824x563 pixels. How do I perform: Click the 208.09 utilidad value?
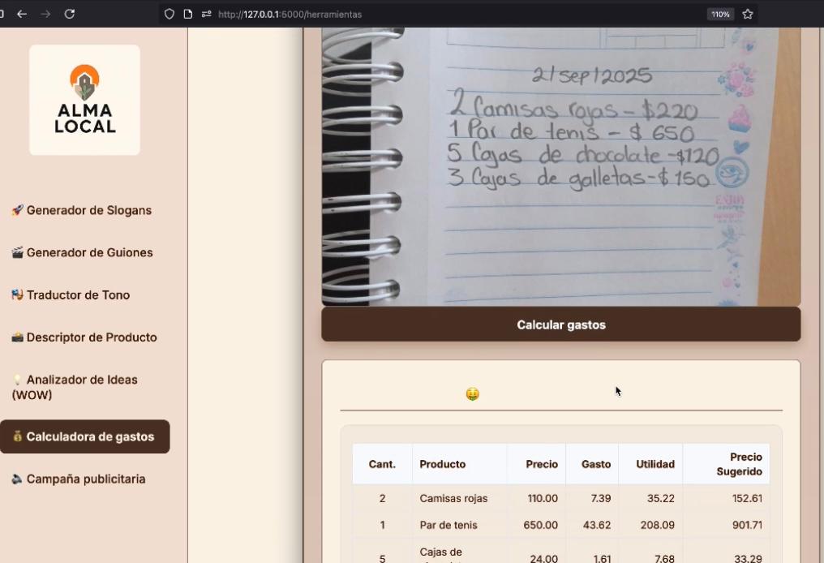[x=658, y=525]
